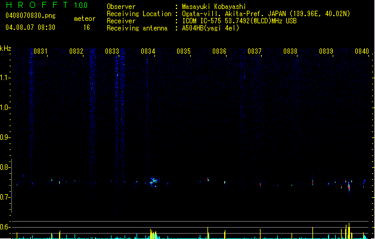
Task: Click the 0837 time marker
Action: (x=255, y=51)
